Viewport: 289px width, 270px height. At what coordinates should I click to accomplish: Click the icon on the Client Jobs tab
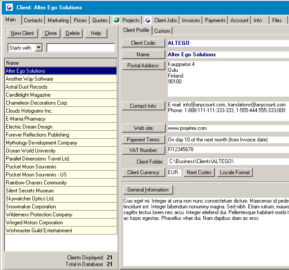[x=148, y=20]
